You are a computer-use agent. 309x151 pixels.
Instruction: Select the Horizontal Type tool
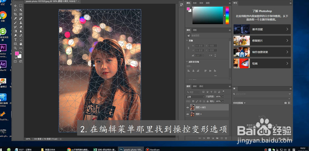(15, 40)
